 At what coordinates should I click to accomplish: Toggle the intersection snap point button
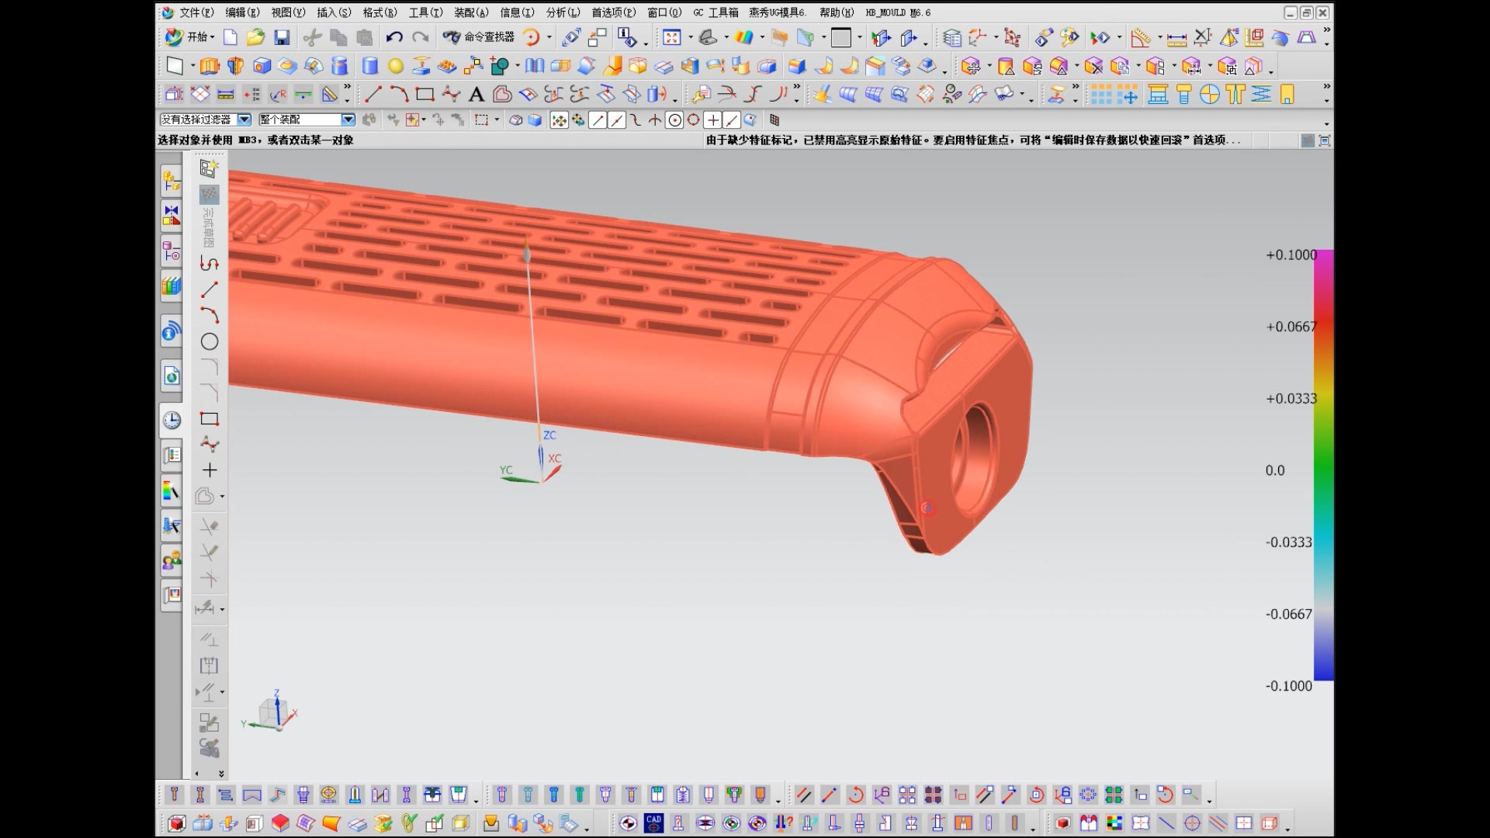tap(655, 120)
